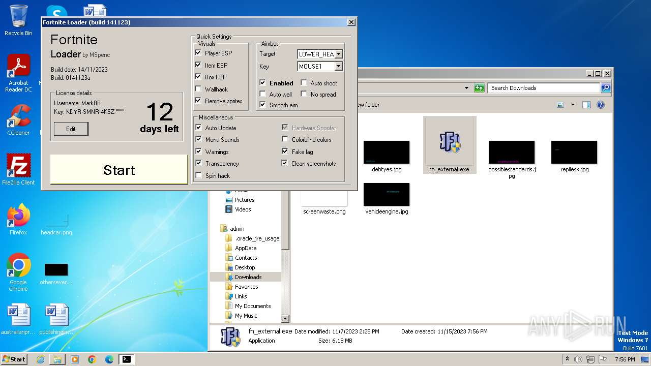
Task: Enable the No spread checkbox
Action: click(x=304, y=94)
